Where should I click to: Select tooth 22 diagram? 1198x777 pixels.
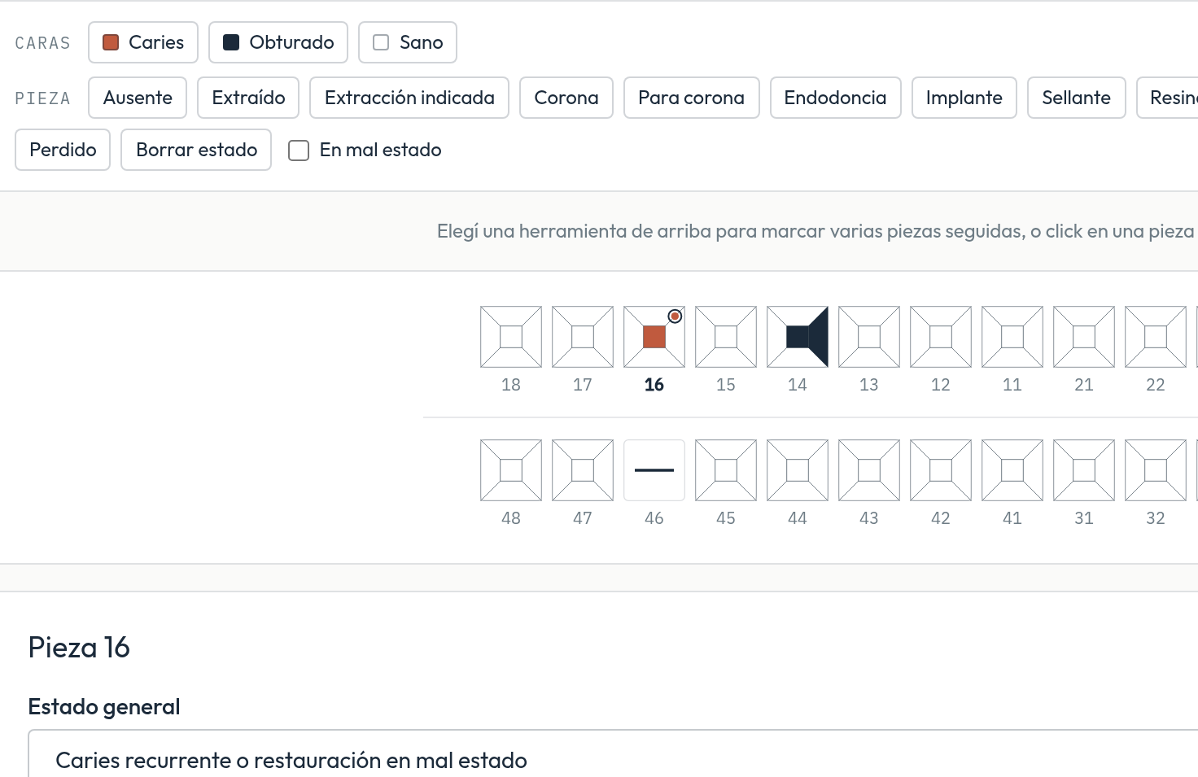[x=1156, y=337]
